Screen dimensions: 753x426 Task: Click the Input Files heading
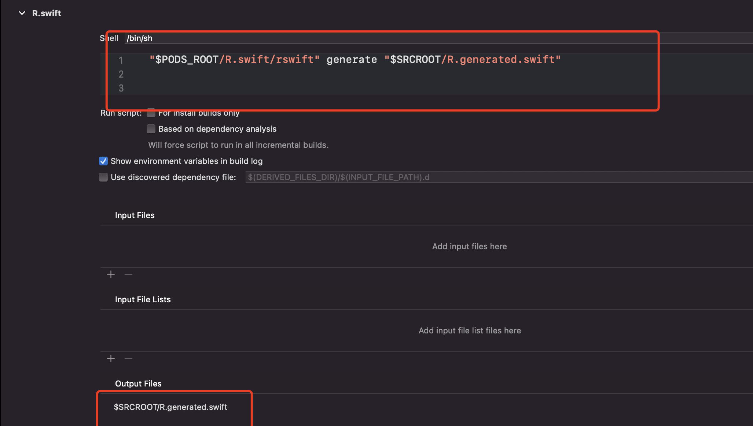tap(135, 215)
